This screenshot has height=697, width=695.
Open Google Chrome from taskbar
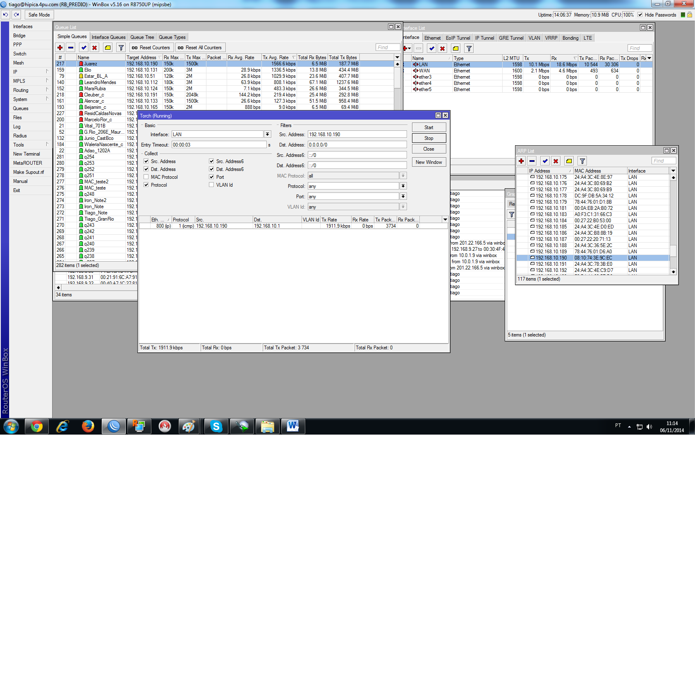coord(37,426)
